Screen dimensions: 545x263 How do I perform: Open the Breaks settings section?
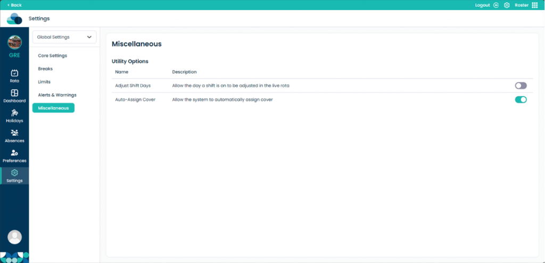[45, 69]
